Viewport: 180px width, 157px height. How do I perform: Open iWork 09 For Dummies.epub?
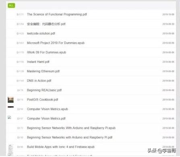pyautogui.click(x=46, y=52)
